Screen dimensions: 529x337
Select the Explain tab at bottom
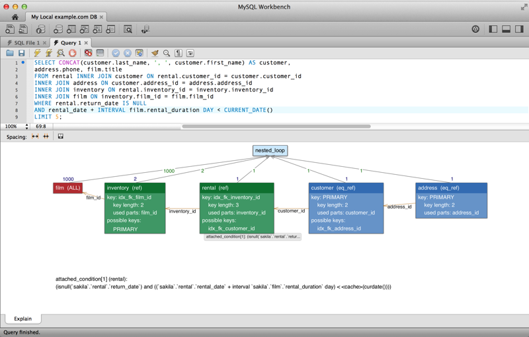tap(22, 318)
